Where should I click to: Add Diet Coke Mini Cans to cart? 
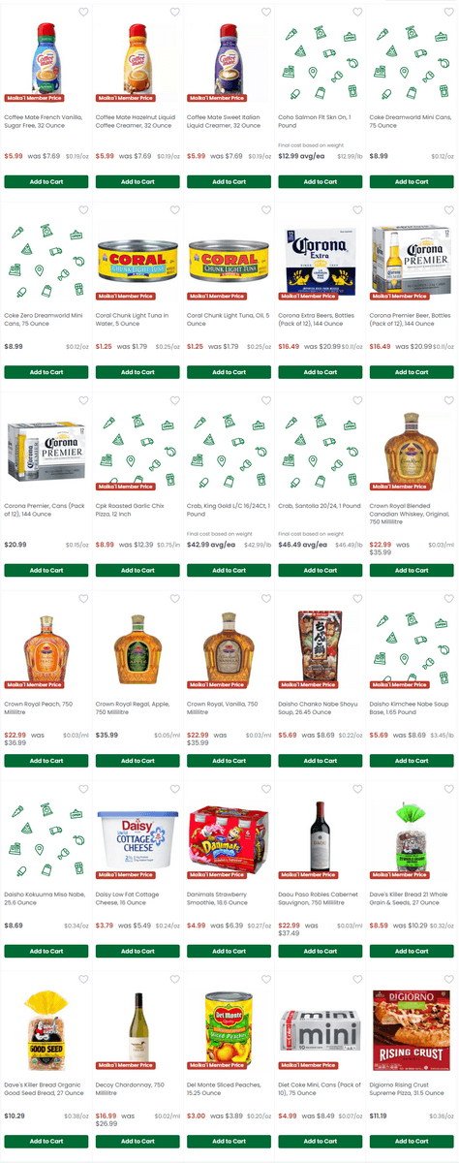point(321,1142)
